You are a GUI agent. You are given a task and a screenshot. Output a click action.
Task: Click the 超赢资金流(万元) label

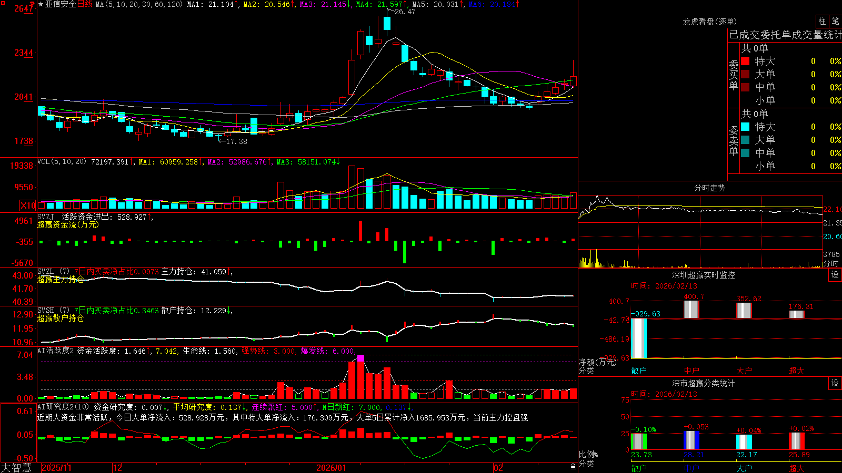68,224
